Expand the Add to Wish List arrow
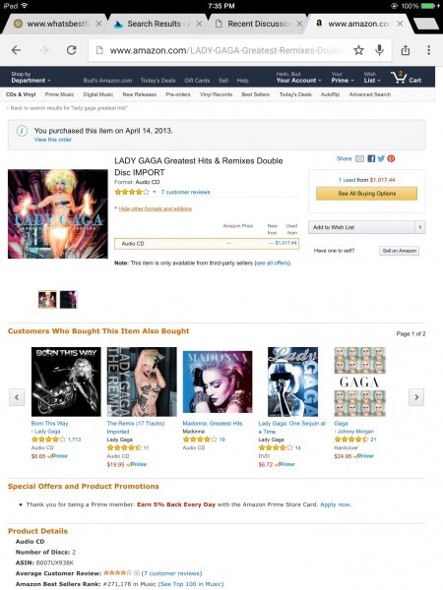The image size is (443, 590). tap(420, 227)
